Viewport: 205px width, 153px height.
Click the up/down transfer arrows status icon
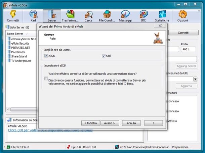click(69, 147)
